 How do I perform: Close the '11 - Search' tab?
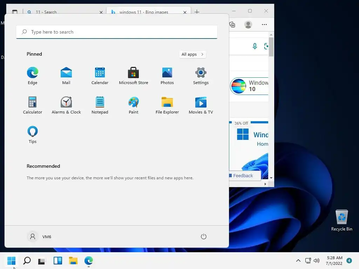click(101, 12)
